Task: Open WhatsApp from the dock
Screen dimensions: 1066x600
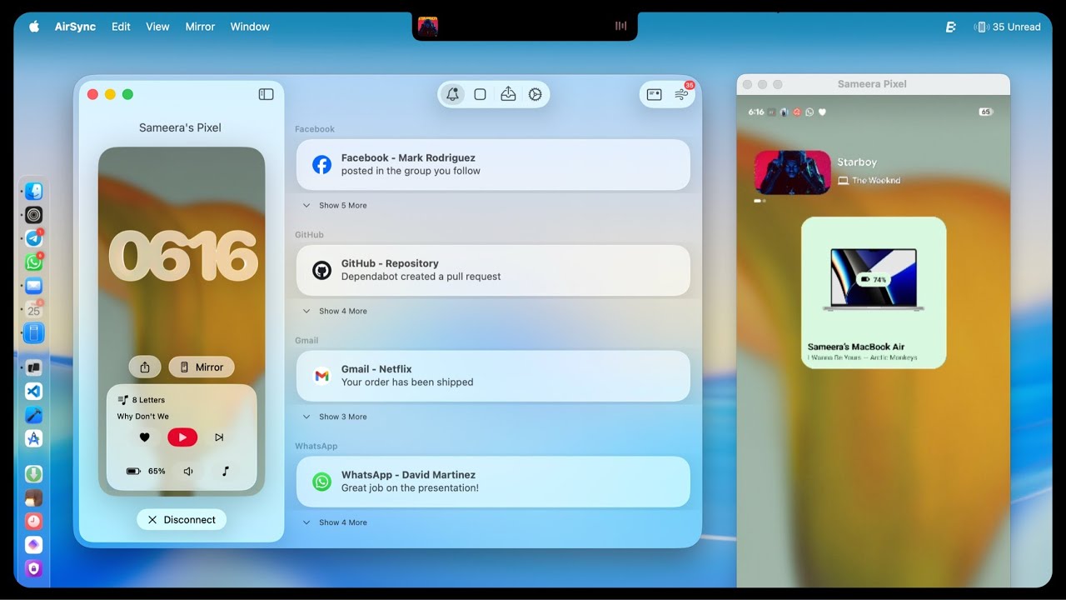Action: [x=33, y=262]
